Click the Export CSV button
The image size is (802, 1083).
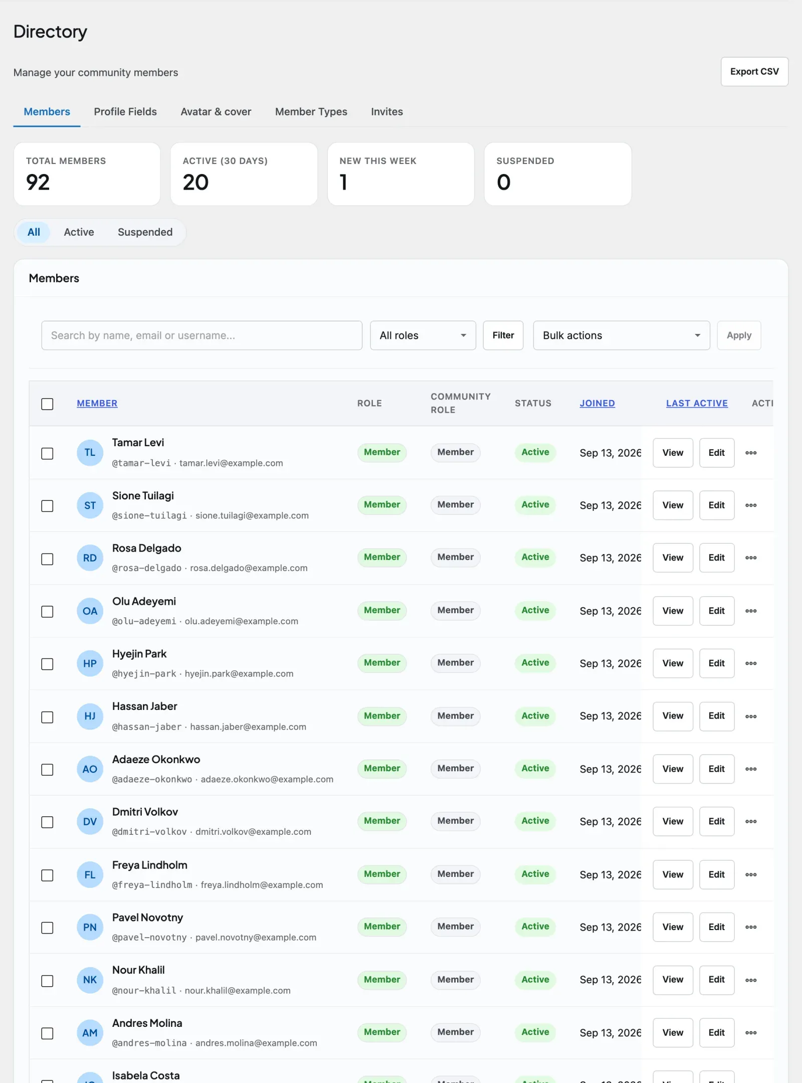coord(754,72)
